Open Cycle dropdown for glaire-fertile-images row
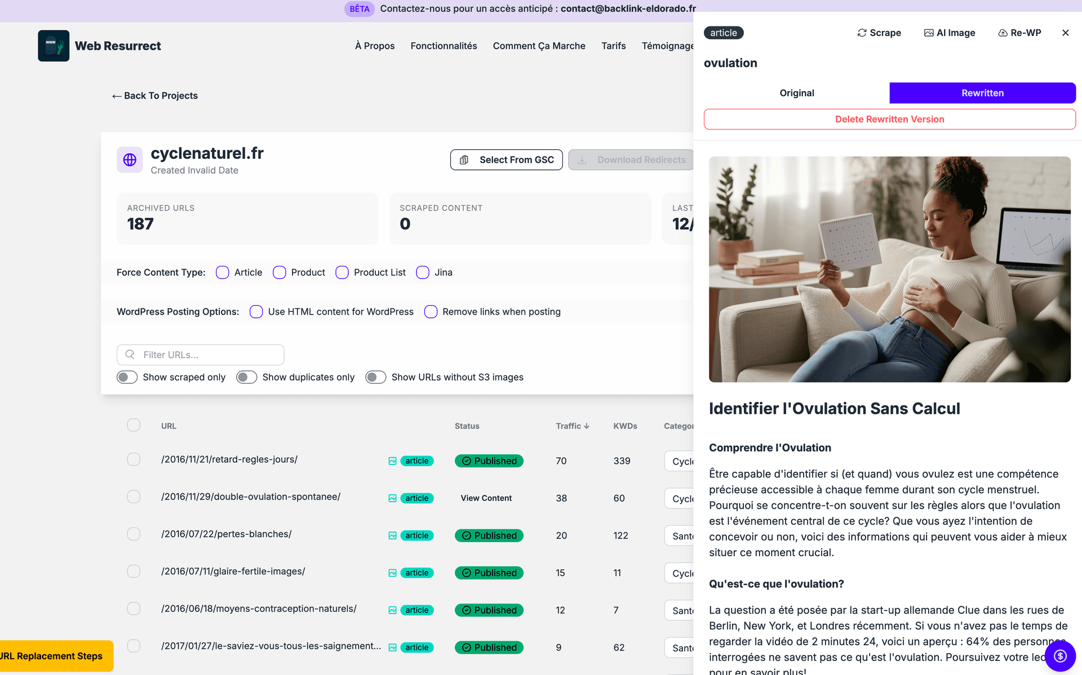This screenshot has width=1082, height=675. click(x=683, y=573)
